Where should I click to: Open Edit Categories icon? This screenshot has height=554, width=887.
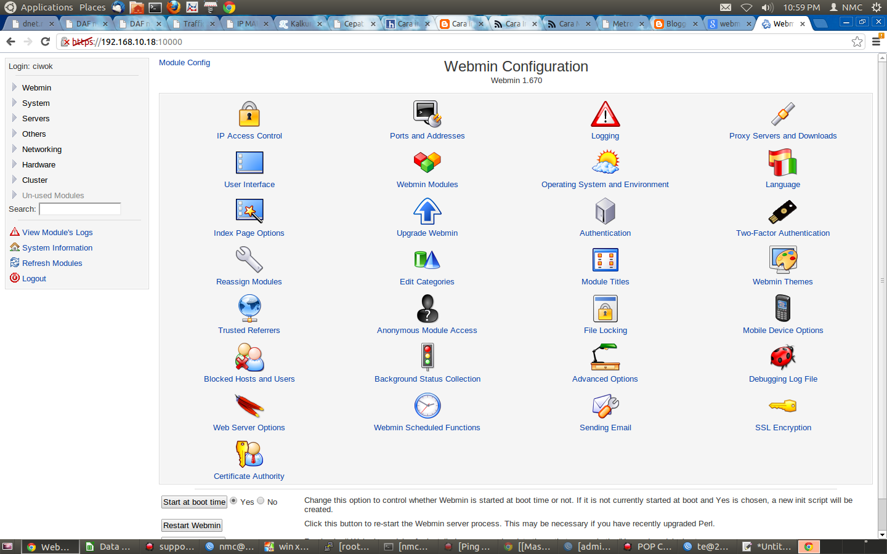427,260
